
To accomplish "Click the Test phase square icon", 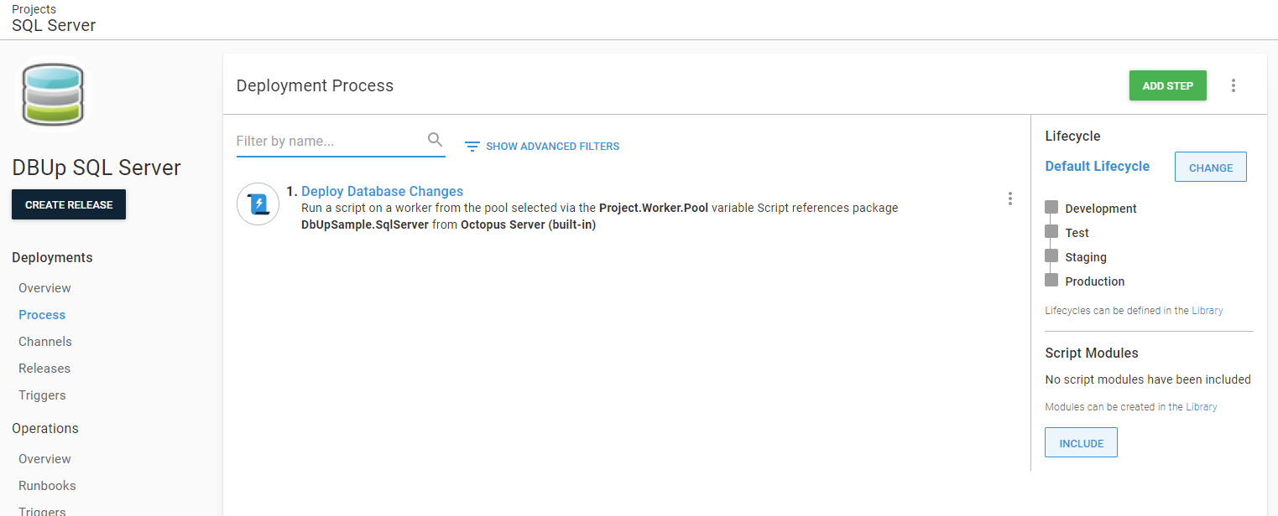I will pyautogui.click(x=1051, y=231).
